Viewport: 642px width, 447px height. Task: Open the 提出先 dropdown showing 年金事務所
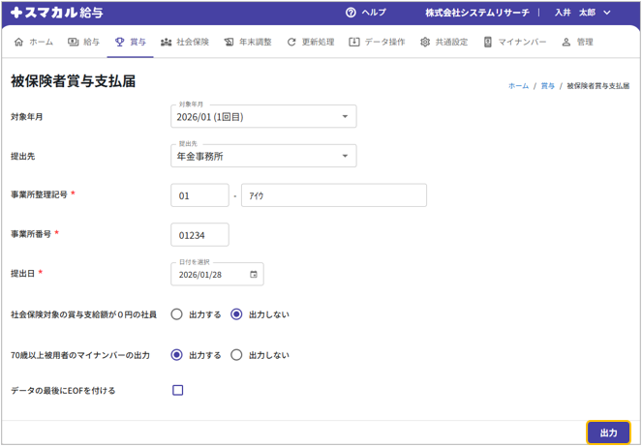[x=263, y=156]
